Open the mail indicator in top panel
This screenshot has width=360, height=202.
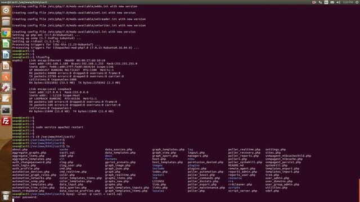tap(332, 2)
